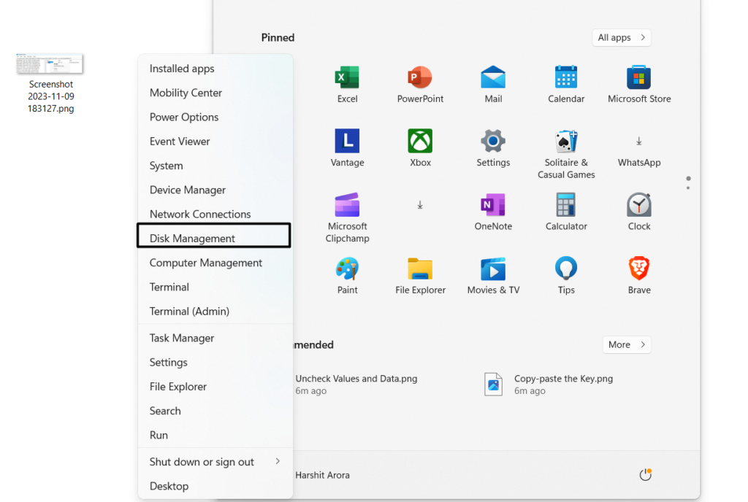Open the Xbox app
The width and height of the screenshot is (748, 502).
click(x=420, y=142)
